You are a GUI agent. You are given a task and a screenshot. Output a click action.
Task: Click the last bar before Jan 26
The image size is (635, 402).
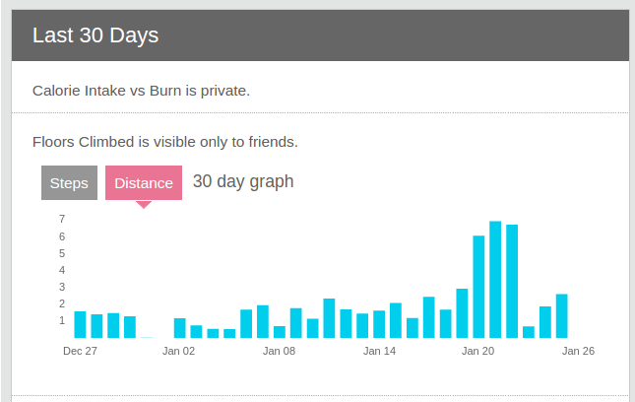point(562,315)
